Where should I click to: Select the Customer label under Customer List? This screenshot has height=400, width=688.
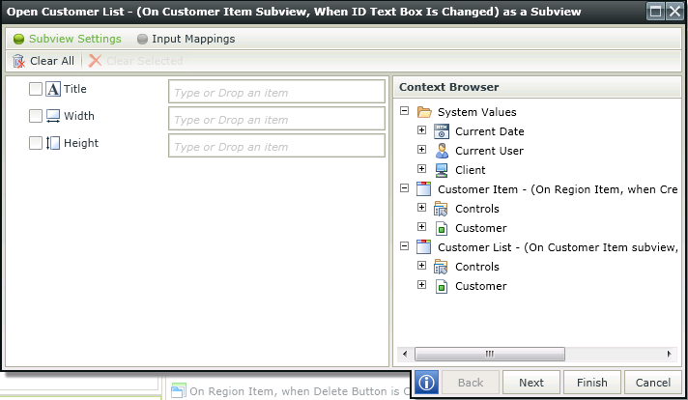pos(481,286)
